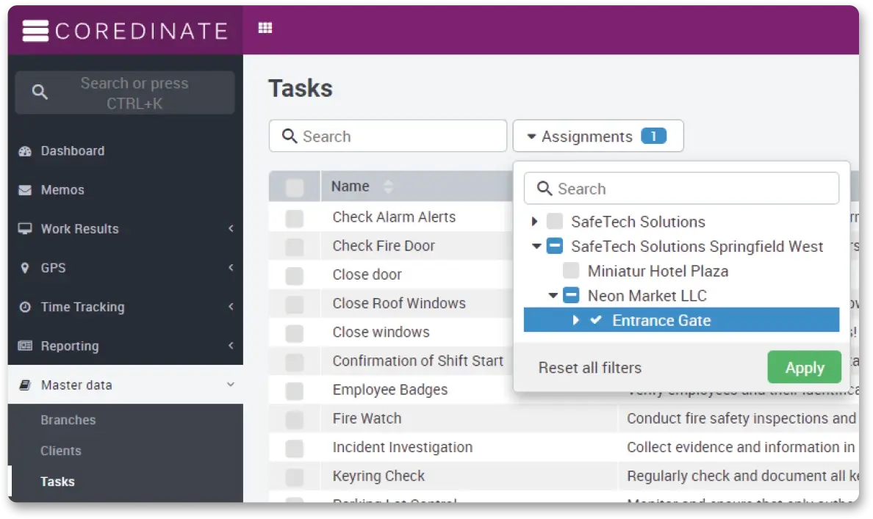The image size is (873, 519).
Task: Click the Work Results monitor icon
Action: (x=26, y=229)
